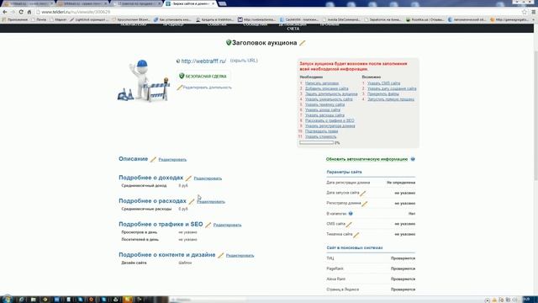538x303 pixels.
Task: Click the construction worker site thumbnail
Action: coord(144,81)
